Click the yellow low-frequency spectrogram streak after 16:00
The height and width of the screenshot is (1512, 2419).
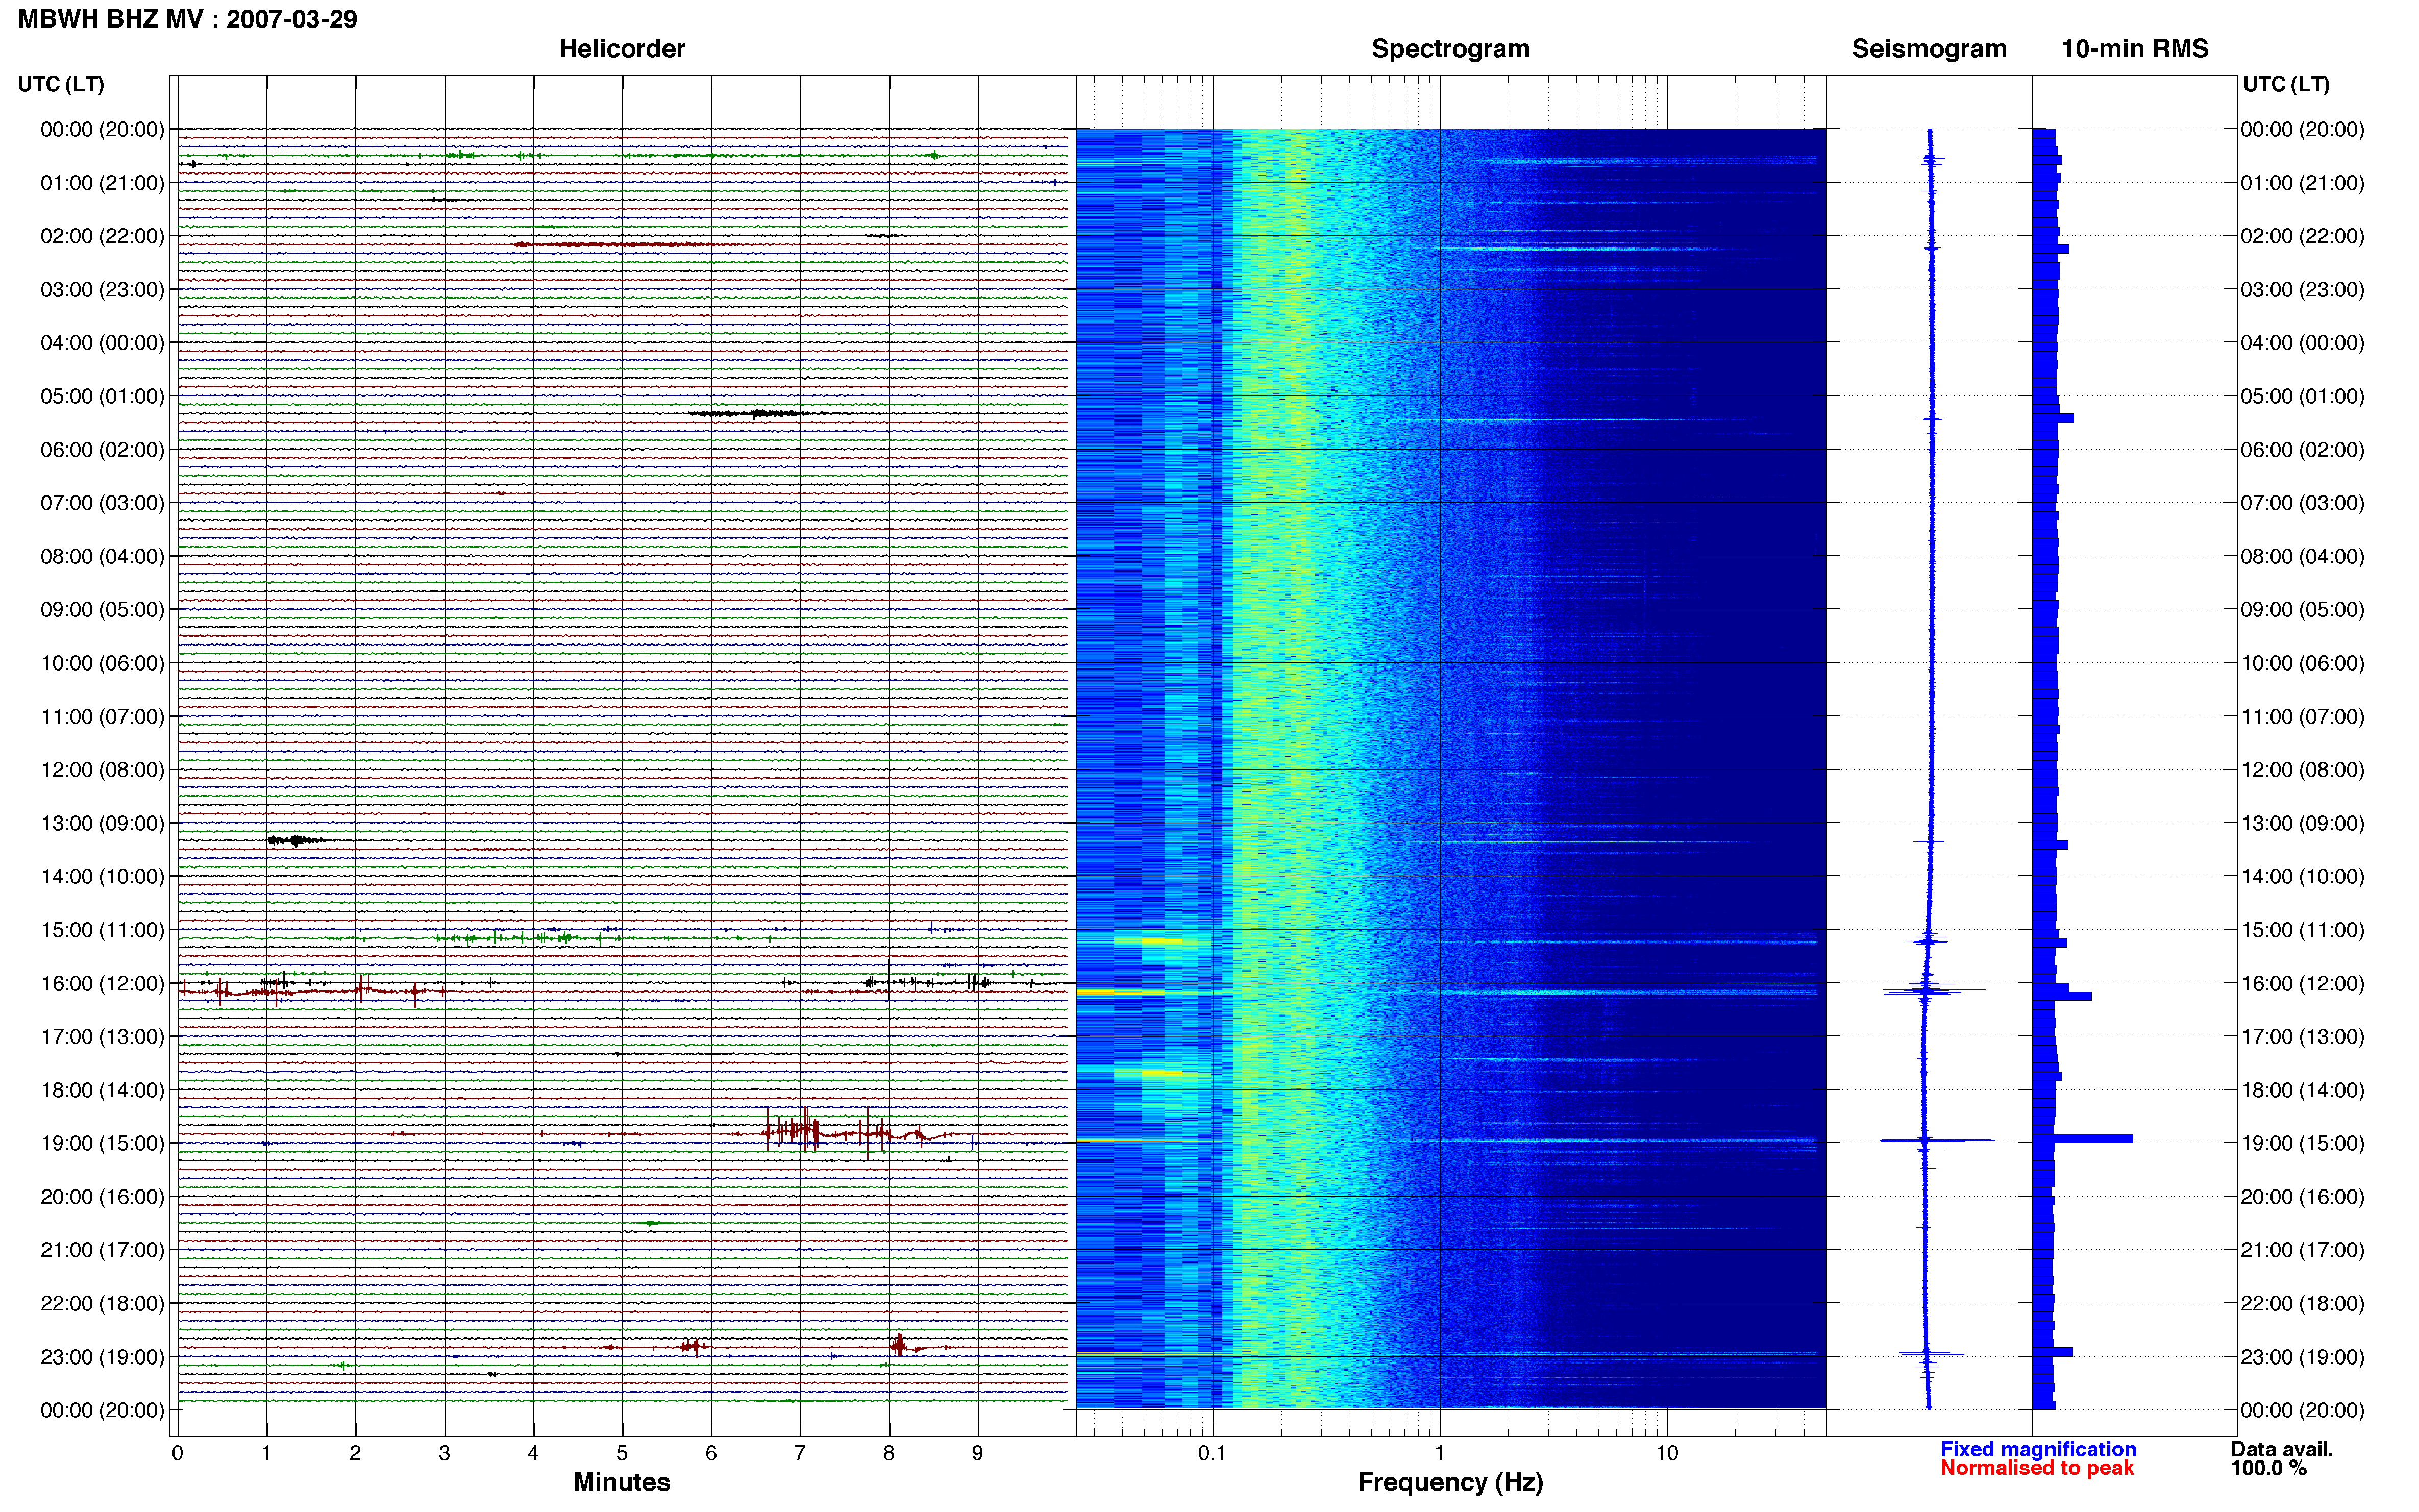(x=1120, y=992)
